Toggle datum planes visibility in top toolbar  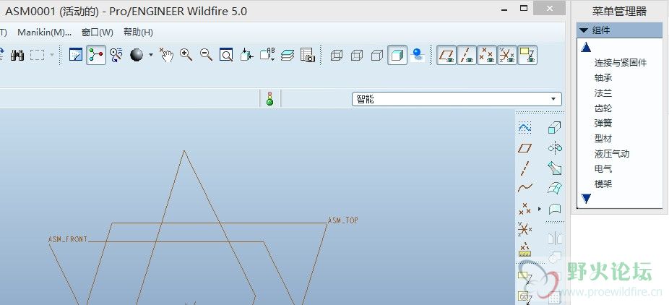tap(446, 55)
